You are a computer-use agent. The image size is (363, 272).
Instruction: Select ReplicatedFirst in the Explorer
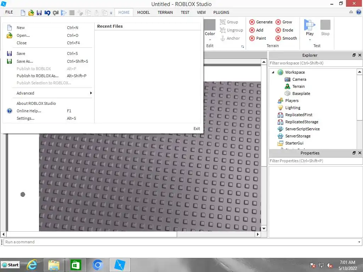click(x=295, y=115)
